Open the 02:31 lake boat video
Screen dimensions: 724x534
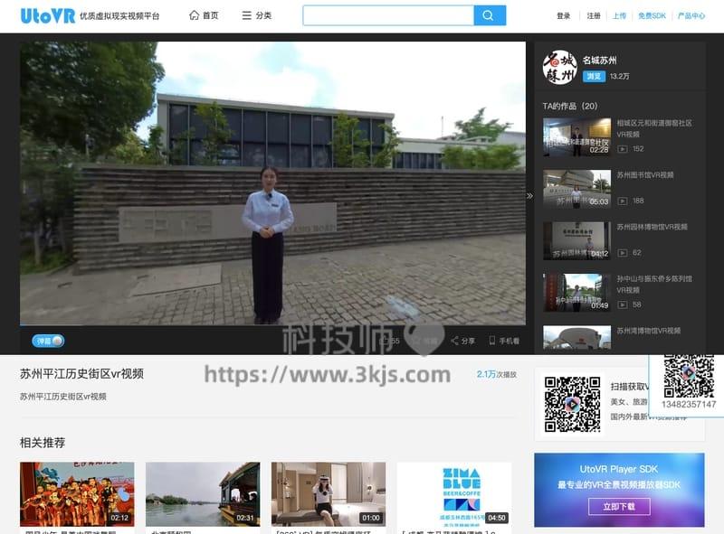(203, 494)
